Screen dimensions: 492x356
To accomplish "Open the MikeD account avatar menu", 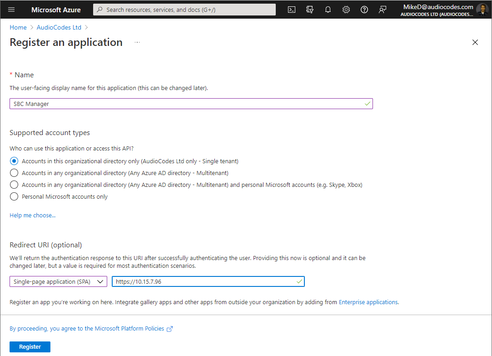I will (x=482, y=10).
